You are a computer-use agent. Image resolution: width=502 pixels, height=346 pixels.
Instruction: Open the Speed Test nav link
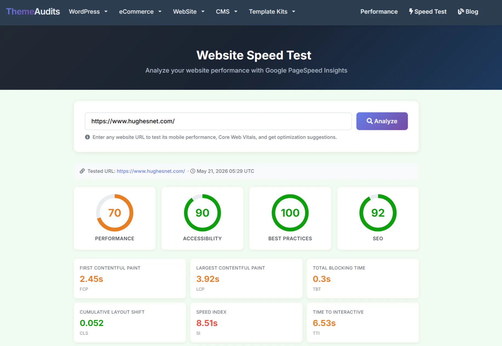tap(428, 12)
